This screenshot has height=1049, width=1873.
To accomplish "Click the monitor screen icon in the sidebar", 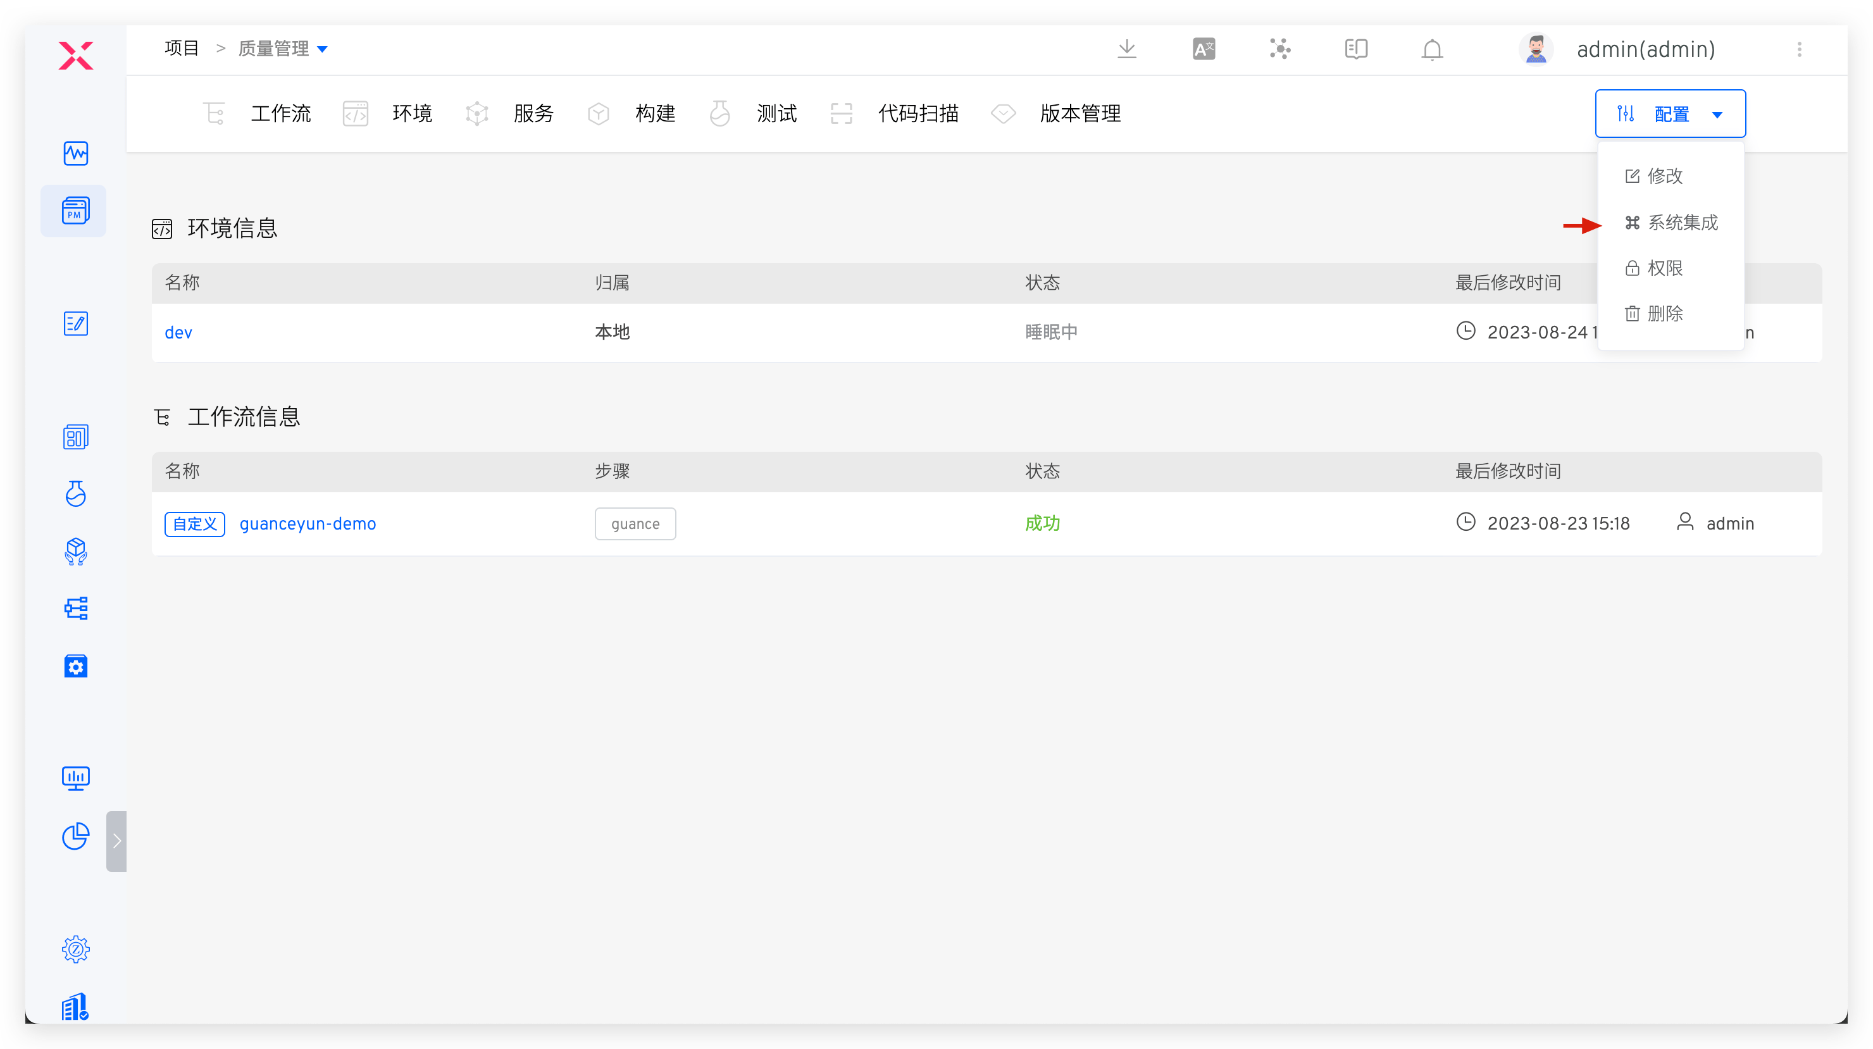I will [x=76, y=778].
